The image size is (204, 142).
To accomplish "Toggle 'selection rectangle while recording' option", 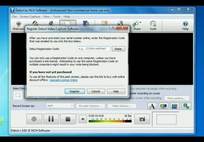I will point(153,89).
